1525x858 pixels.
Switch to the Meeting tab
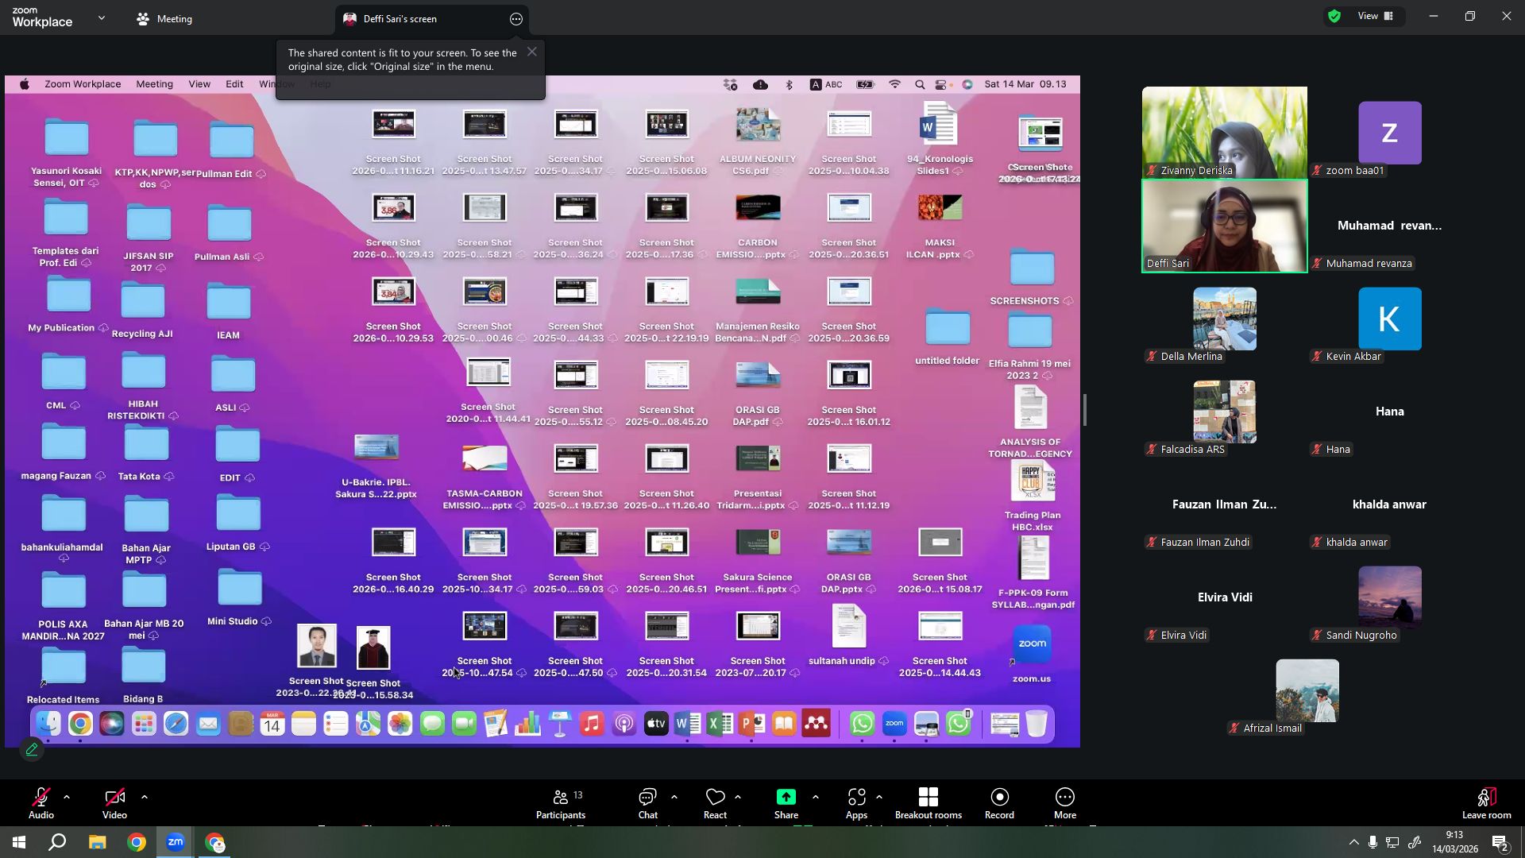164,19
